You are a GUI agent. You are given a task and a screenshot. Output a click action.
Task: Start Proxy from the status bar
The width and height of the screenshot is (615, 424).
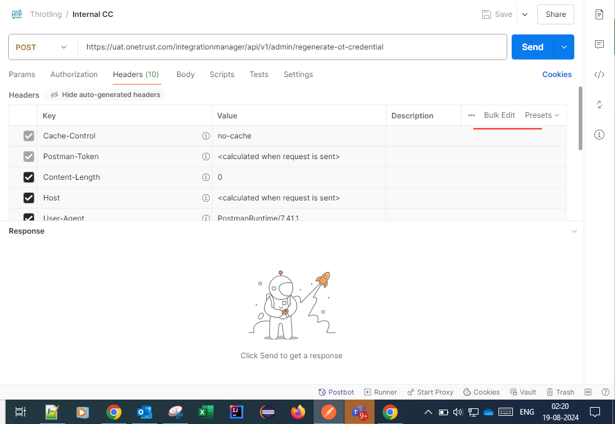(430, 392)
